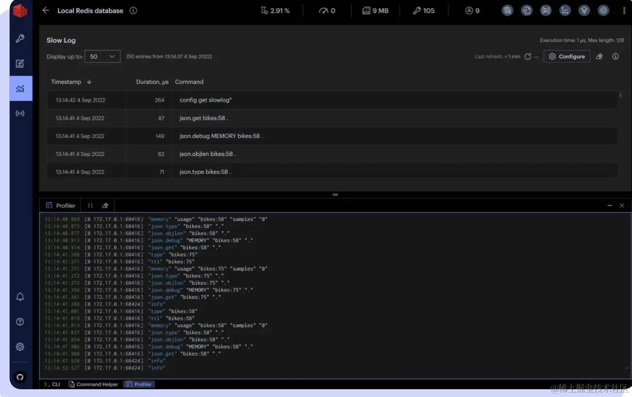Click the Profiler panel title tab
This screenshot has height=397, width=632.
pyautogui.click(x=61, y=206)
